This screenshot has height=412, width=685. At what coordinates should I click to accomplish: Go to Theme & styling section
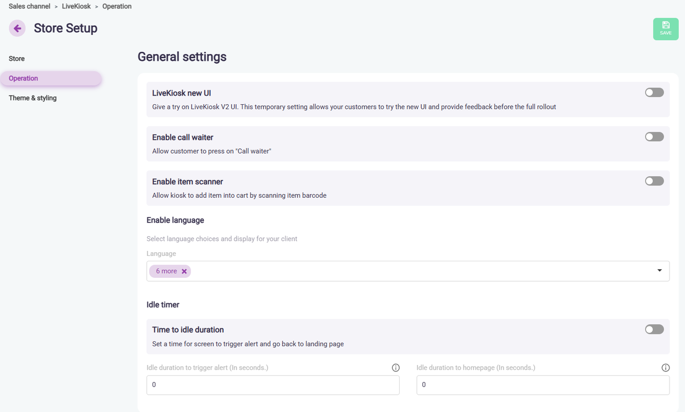pyautogui.click(x=33, y=98)
